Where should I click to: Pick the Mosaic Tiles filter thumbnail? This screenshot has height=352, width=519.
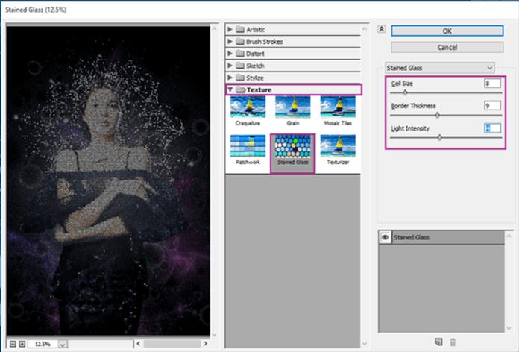337,107
